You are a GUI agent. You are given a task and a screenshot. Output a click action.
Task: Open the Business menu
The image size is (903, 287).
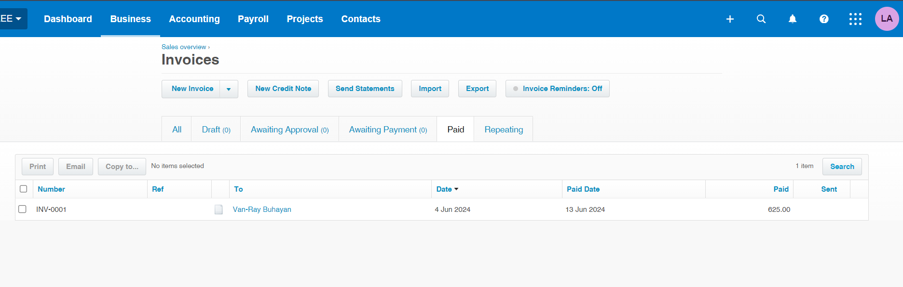coord(130,19)
